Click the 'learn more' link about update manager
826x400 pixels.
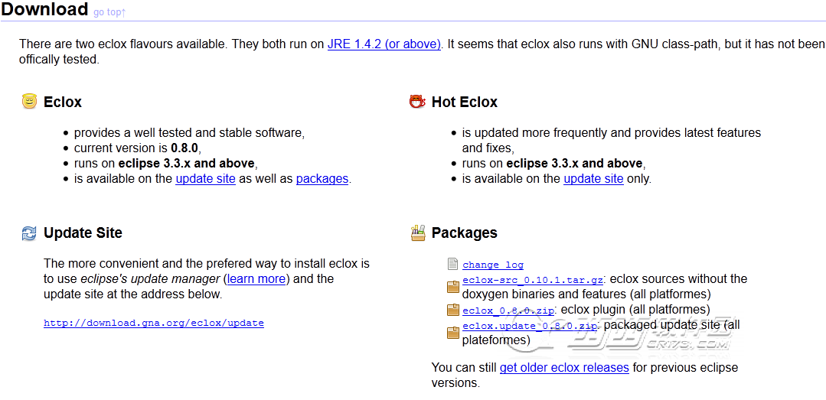[256, 279]
